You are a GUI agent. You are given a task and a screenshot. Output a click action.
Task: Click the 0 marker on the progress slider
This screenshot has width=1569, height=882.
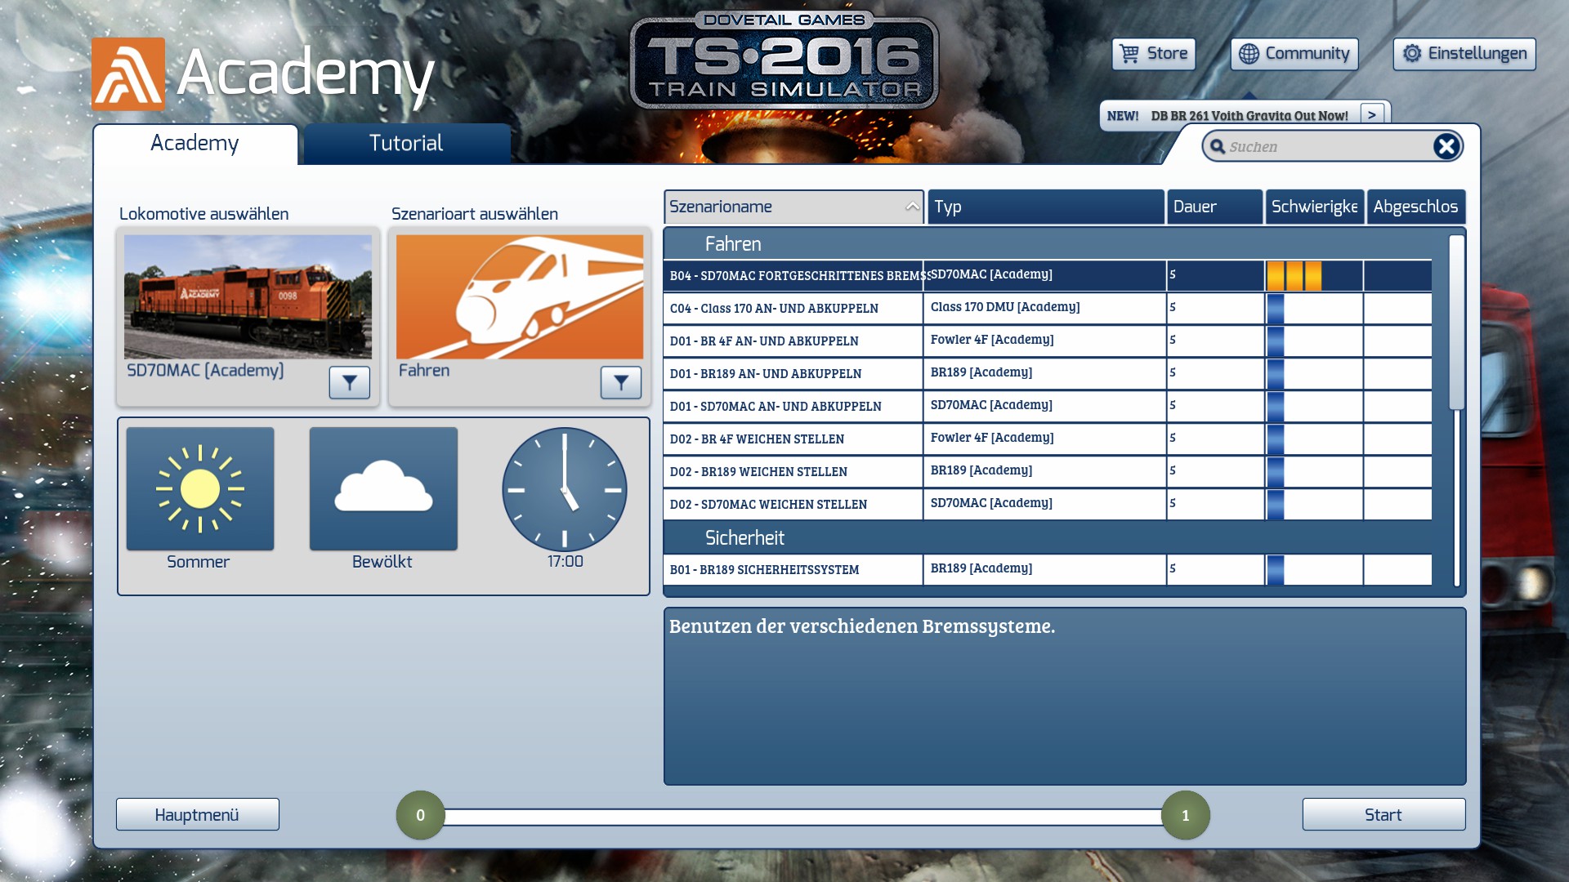tap(420, 815)
